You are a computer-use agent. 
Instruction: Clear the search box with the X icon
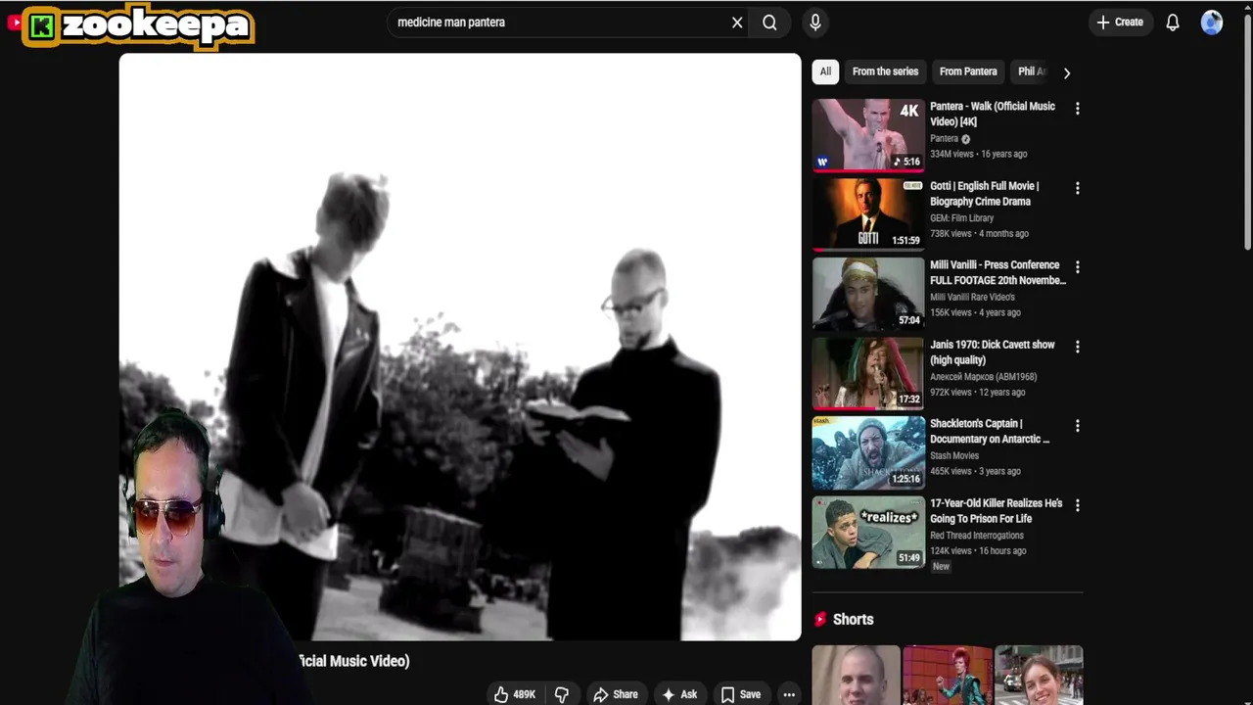[x=737, y=23]
